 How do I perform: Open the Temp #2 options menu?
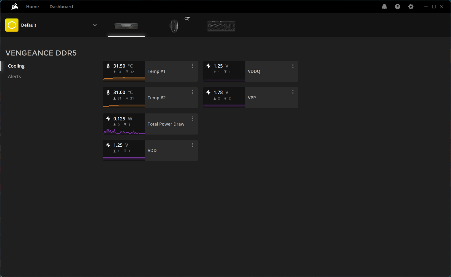[193, 92]
